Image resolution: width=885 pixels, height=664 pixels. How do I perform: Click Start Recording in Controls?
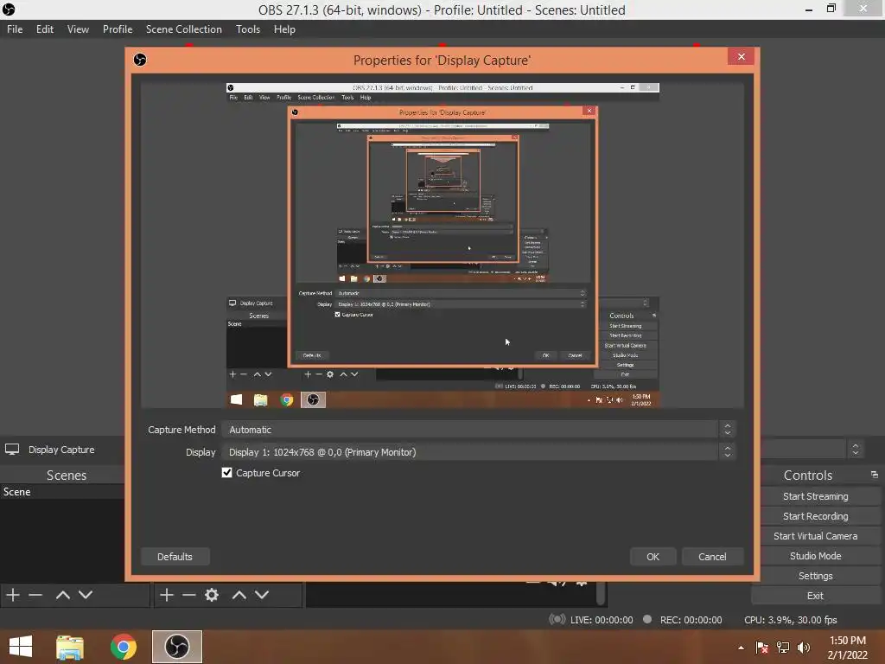click(815, 516)
